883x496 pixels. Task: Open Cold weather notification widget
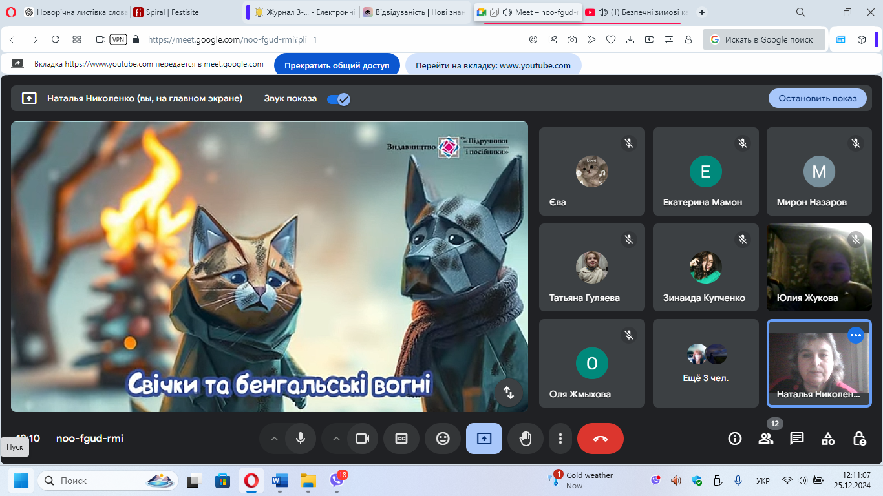(582, 480)
